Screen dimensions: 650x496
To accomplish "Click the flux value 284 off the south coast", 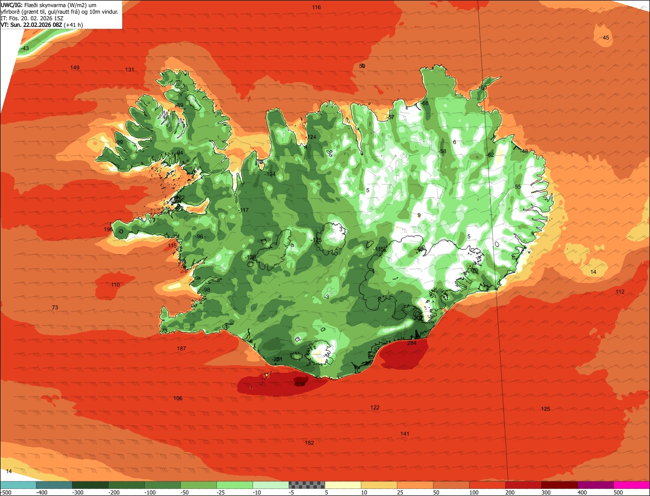I will coord(412,343).
